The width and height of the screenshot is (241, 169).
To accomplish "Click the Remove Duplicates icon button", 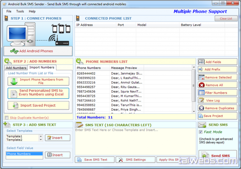I will pos(202,108).
